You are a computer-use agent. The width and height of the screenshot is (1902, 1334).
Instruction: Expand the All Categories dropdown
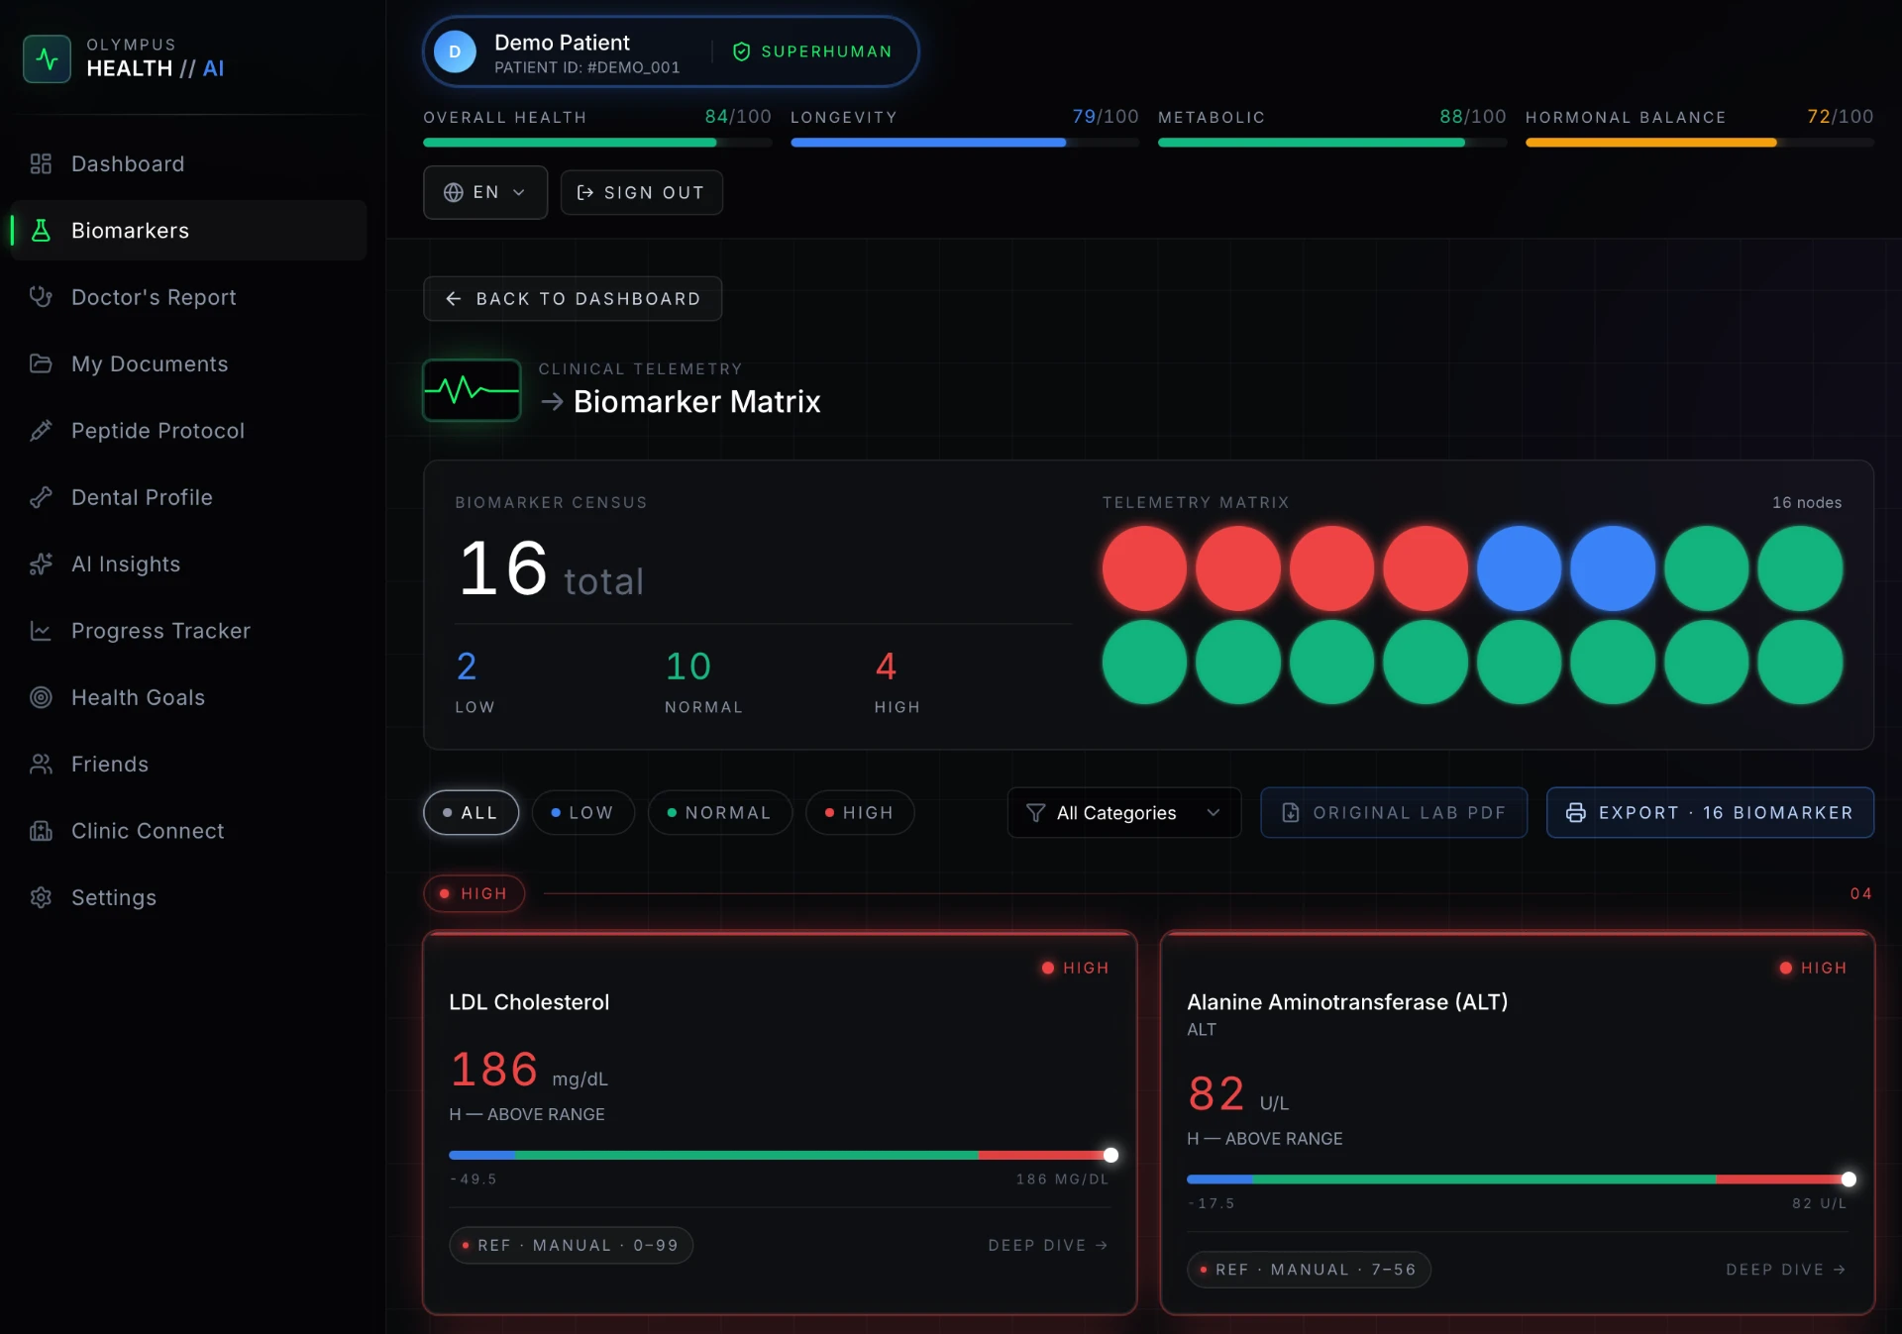point(1124,812)
